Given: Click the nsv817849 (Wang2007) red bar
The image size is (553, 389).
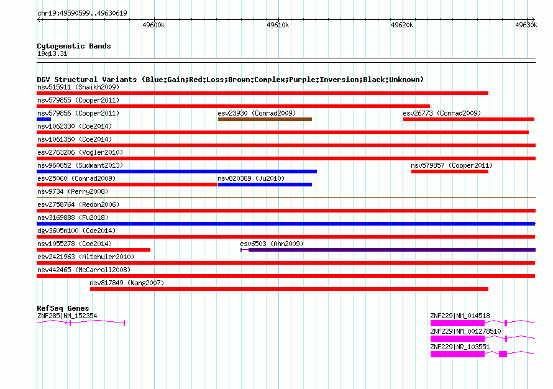Looking at the screenshot, I should click(289, 289).
